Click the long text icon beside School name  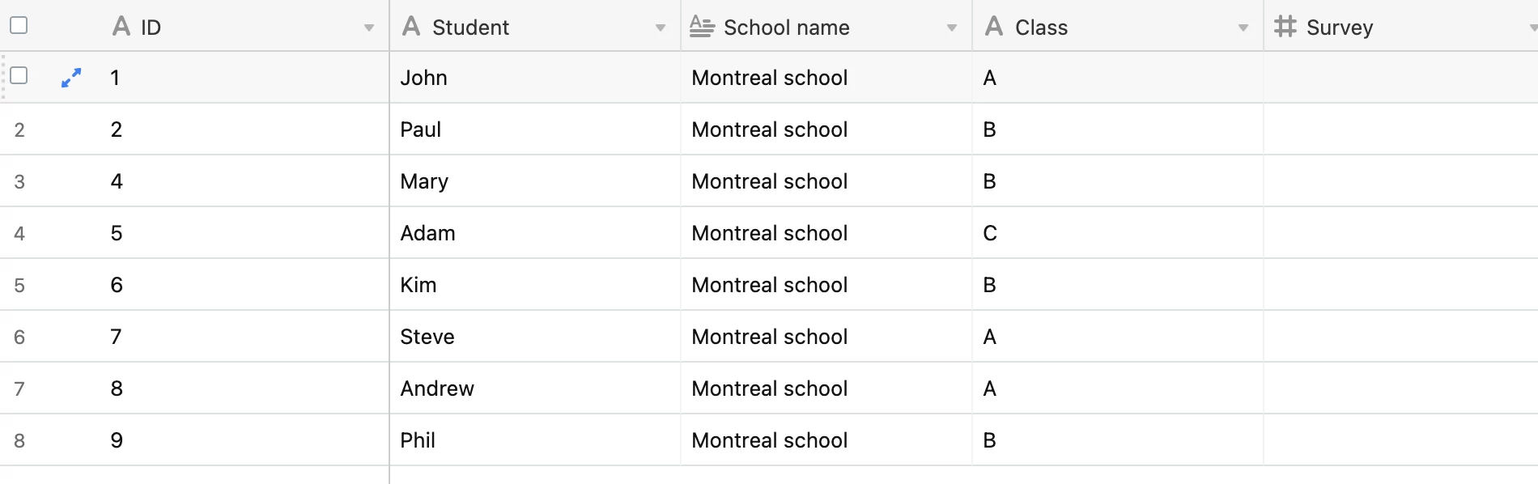tap(702, 27)
